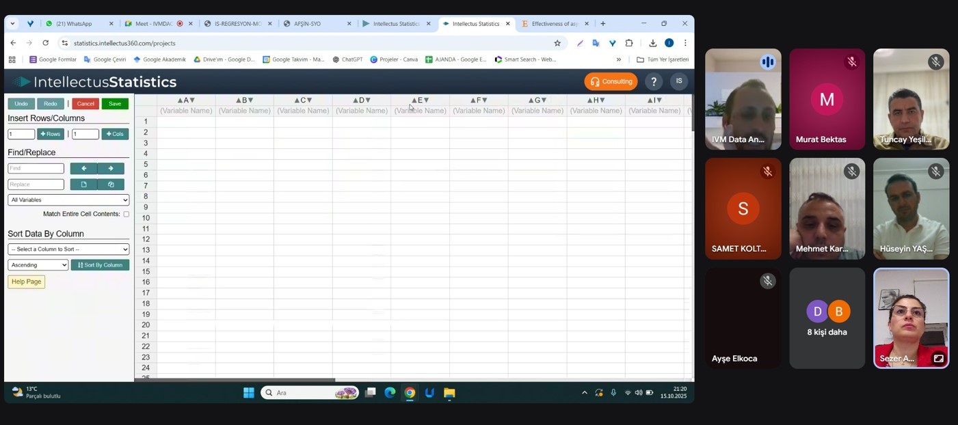Screen dimensions: 958x425
Task: Expand Select a Column to Sort dropdown
Action: 68,249
